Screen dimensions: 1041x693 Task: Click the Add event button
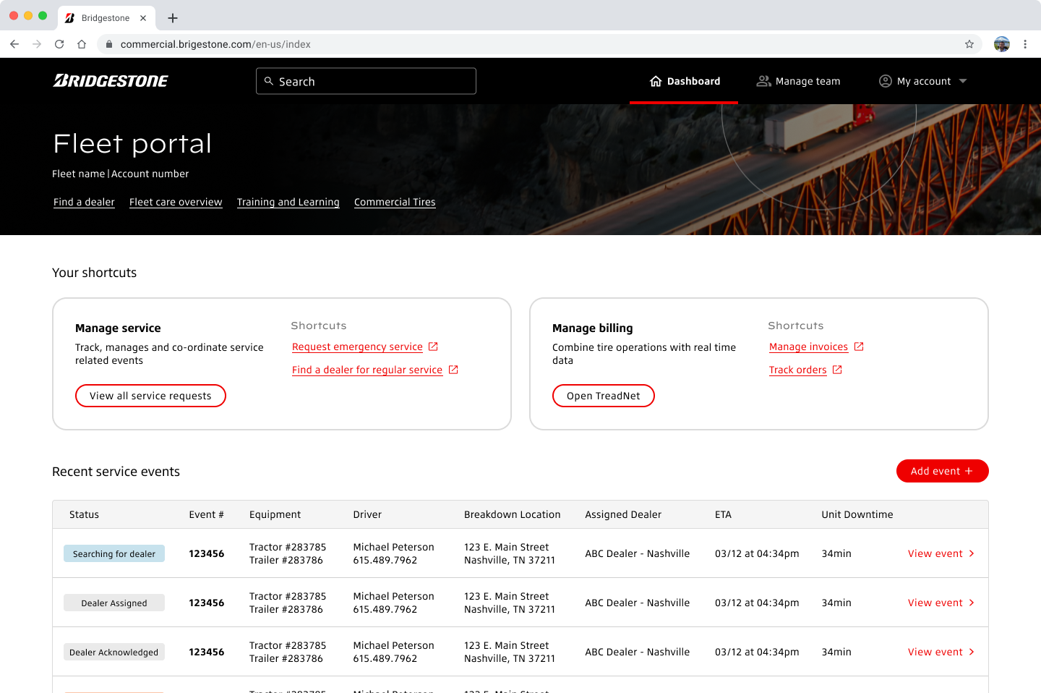[x=942, y=471]
